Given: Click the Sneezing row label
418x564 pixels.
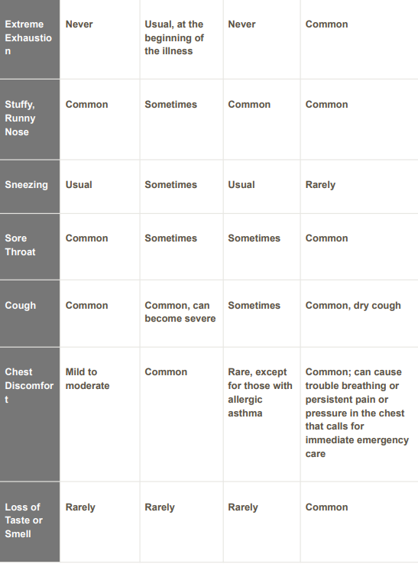Looking at the screenshot, I should tap(26, 185).
